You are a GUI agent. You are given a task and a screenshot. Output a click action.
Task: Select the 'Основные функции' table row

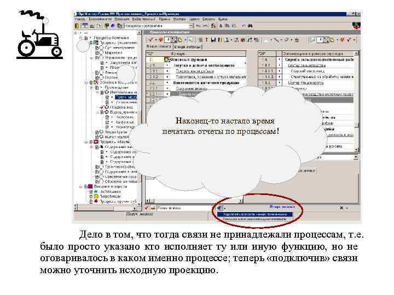[x=196, y=60]
